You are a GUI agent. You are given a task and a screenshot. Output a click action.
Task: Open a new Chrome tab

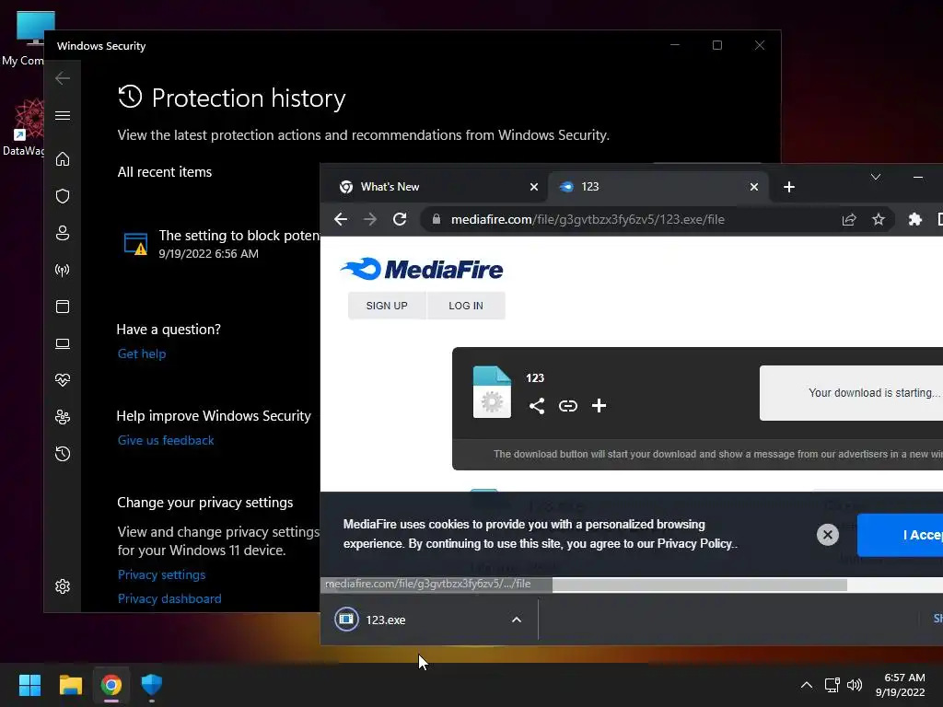coord(789,187)
